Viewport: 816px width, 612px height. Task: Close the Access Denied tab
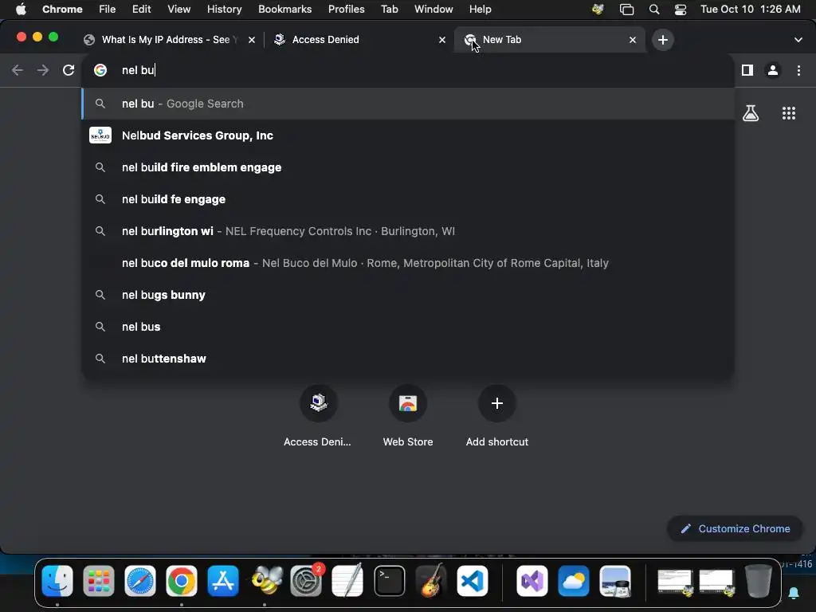coord(441,40)
